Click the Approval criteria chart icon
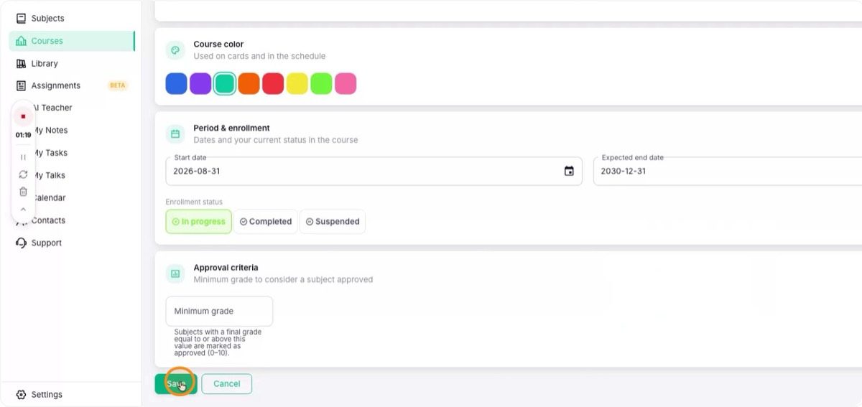Viewport: 862px width, 407px height. tap(175, 273)
